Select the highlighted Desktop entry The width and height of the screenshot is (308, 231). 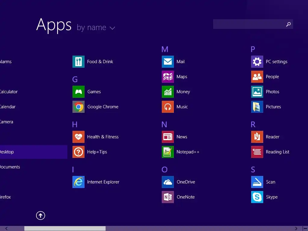34,152
